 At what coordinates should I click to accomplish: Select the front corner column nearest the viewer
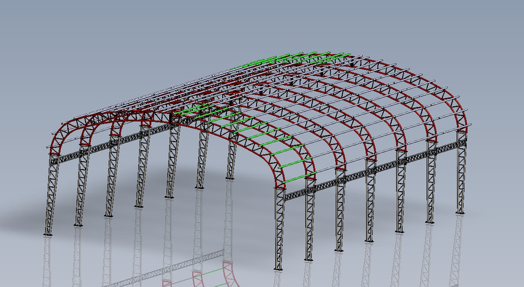[279, 229]
